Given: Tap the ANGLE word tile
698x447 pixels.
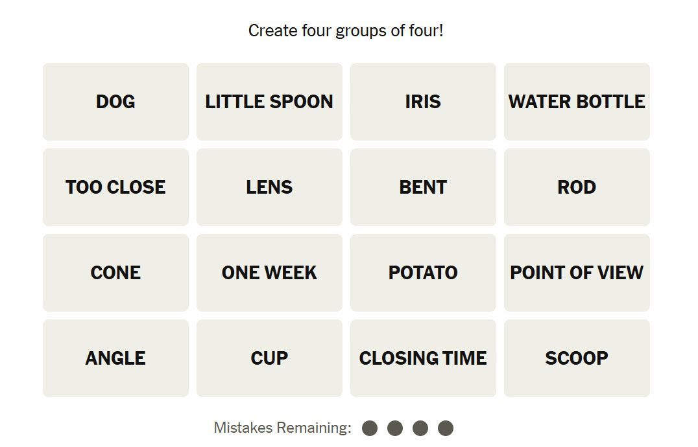Looking at the screenshot, I should point(115,358).
